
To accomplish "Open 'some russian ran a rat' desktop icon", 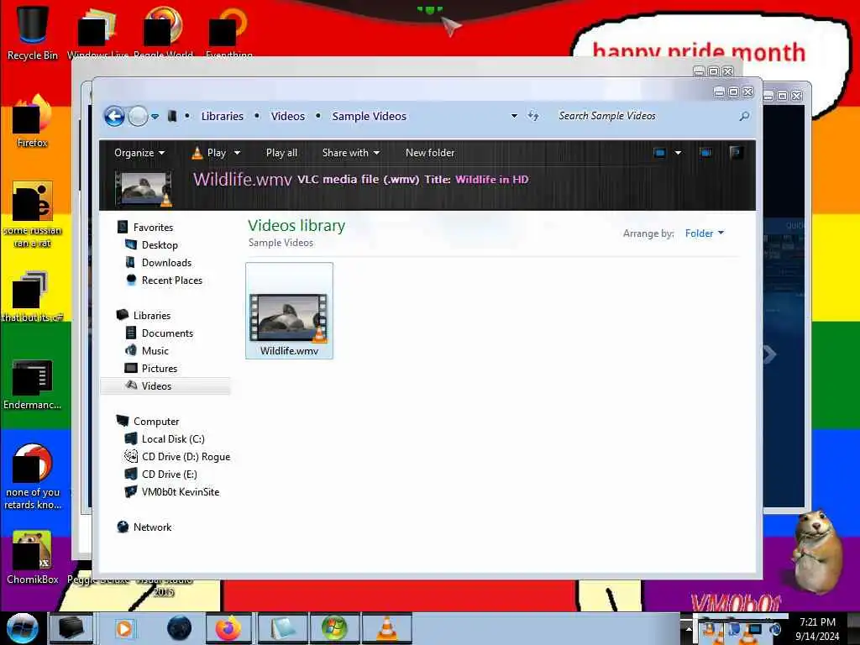I will (33, 215).
